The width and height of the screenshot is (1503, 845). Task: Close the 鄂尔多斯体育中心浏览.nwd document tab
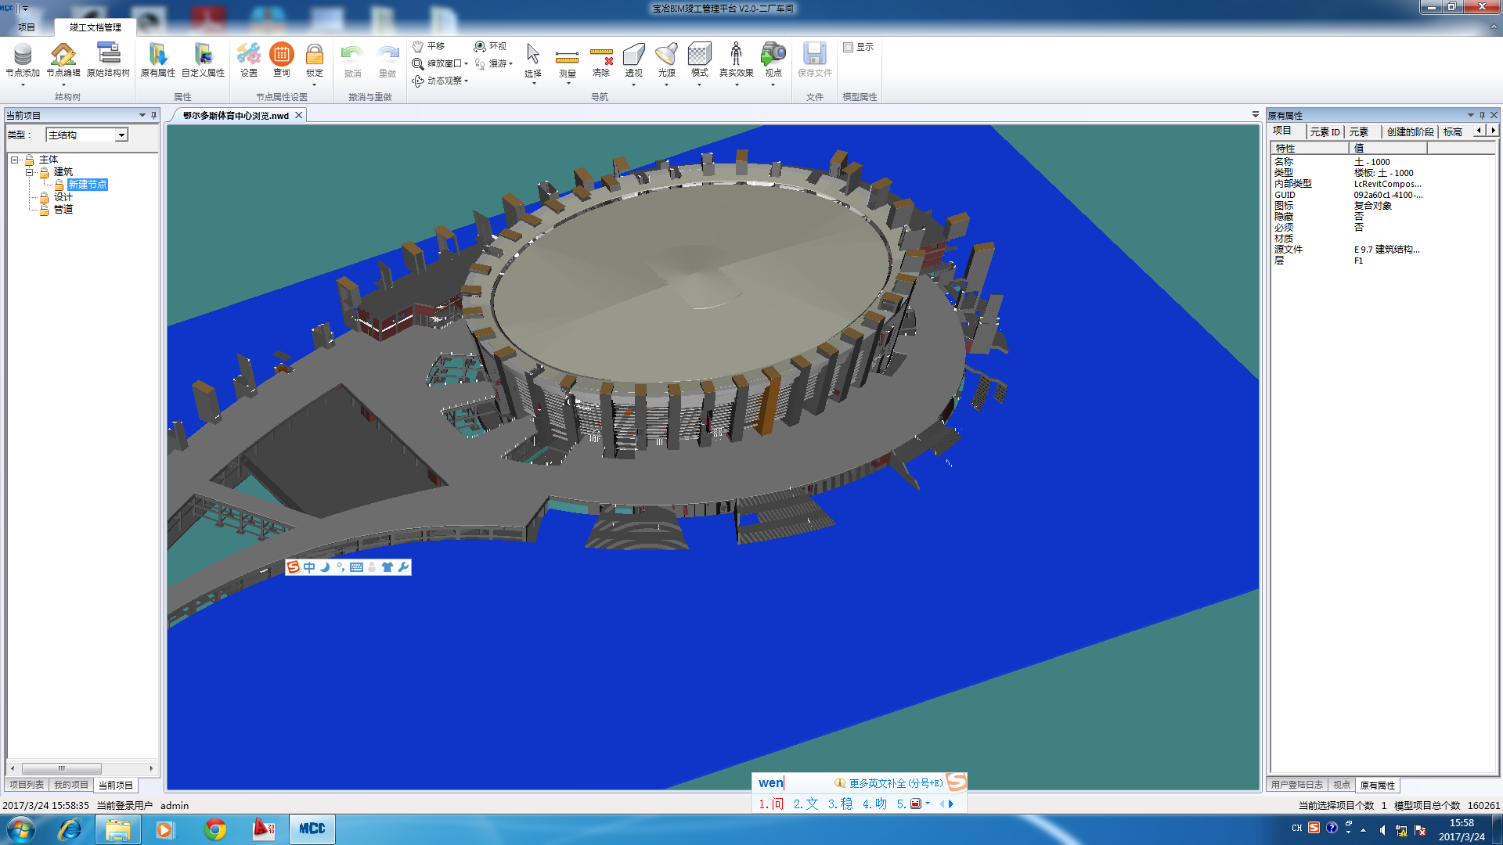pyautogui.click(x=298, y=115)
